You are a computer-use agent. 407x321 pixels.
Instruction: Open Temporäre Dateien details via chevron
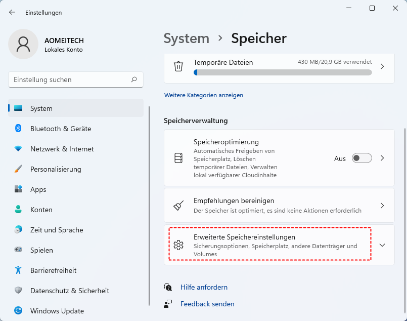click(382, 66)
